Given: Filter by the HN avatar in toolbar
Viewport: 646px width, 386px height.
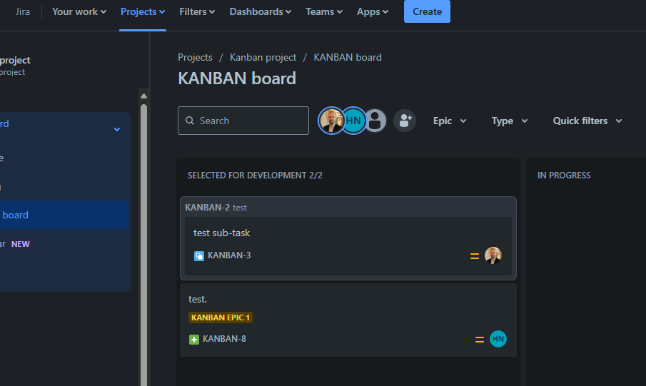Looking at the screenshot, I should [x=353, y=121].
